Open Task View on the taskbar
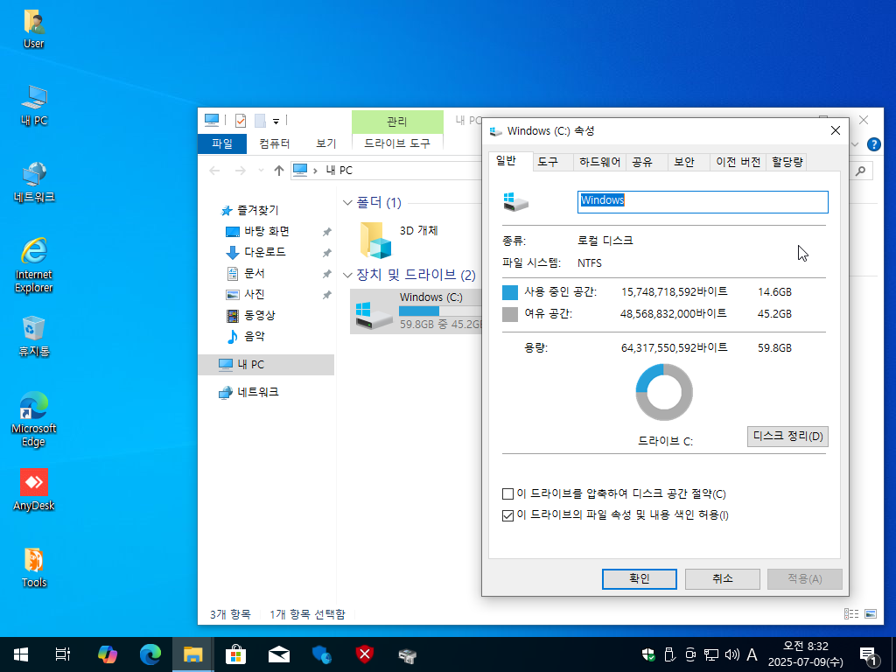 pyautogui.click(x=63, y=654)
